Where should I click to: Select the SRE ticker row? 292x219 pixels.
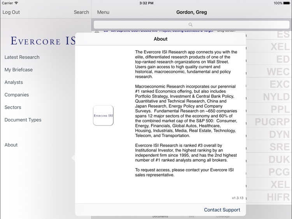tap(269, 147)
